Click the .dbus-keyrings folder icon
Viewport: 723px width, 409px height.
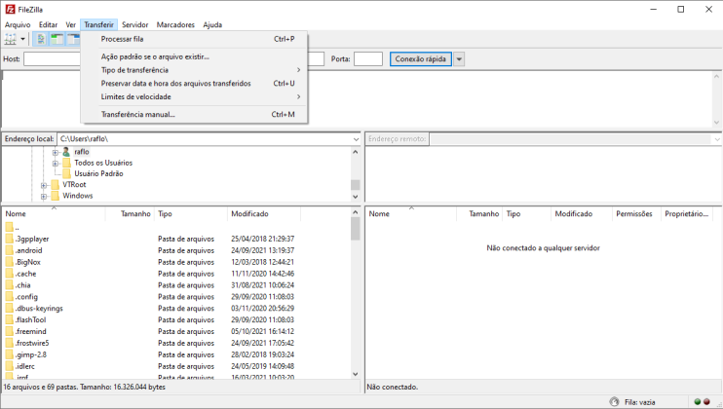tap(9, 308)
